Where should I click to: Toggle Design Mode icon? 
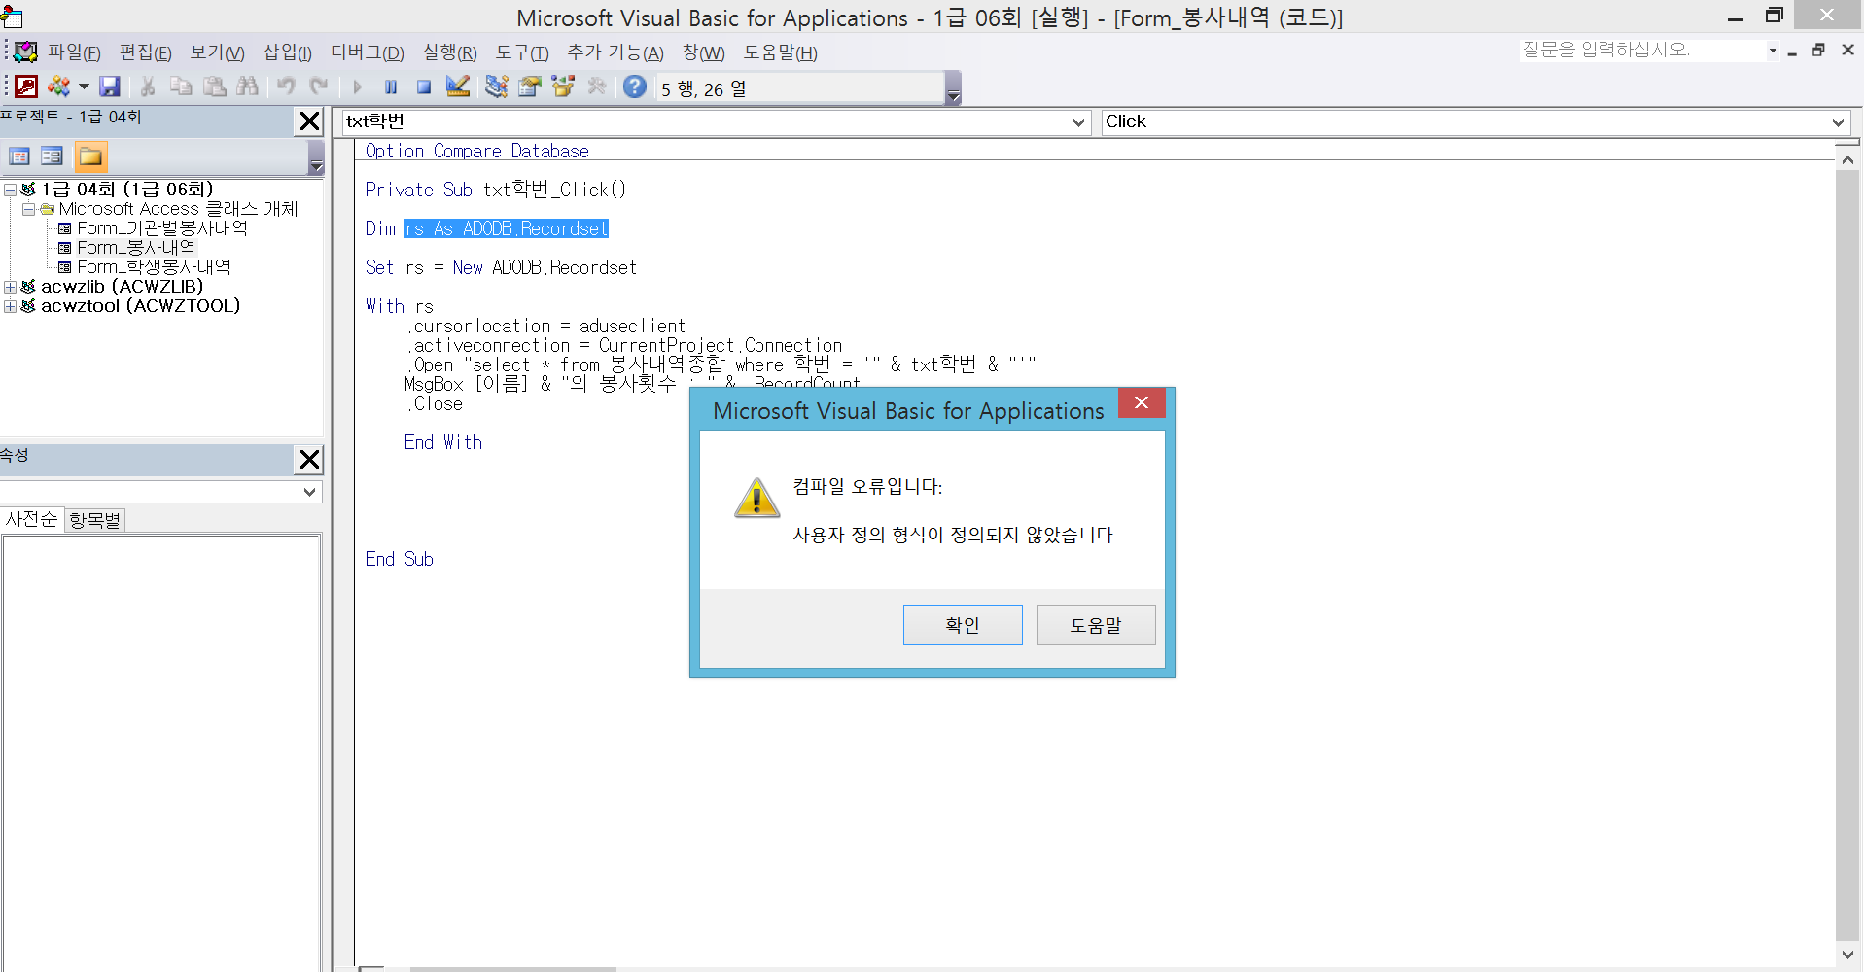pyautogui.click(x=458, y=87)
